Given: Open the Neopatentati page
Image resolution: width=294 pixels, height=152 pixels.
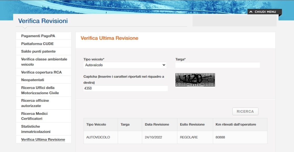Looking at the screenshot, I should click(x=44, y=80).
